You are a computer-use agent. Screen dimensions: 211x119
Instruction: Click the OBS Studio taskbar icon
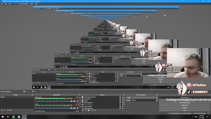coord(24,117)
